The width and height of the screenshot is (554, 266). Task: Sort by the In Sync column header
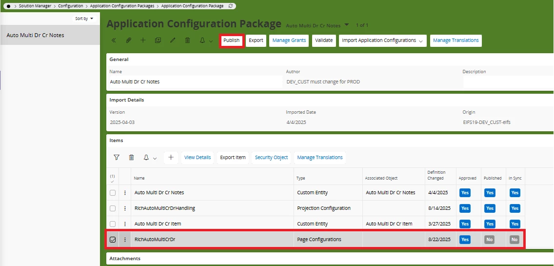[x=515, y=178]
